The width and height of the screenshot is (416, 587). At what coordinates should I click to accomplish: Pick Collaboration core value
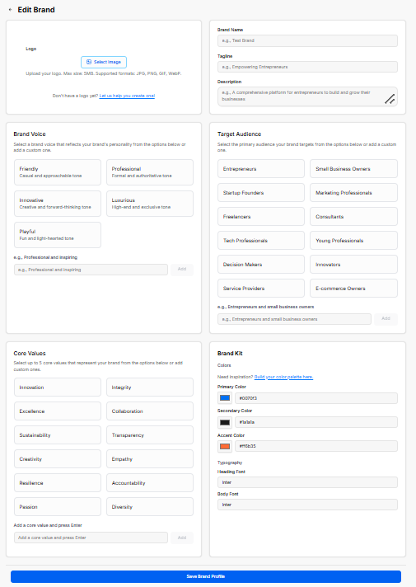point(150,411)
